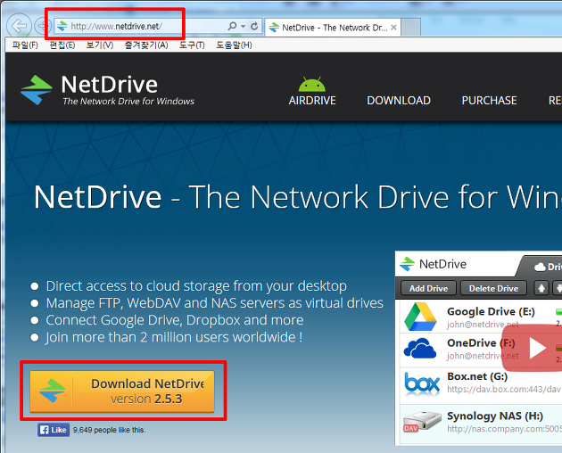This screenshot has height=453, width=562.
Task: Open the 보기(V) menu
Action: tap(100, 45)
